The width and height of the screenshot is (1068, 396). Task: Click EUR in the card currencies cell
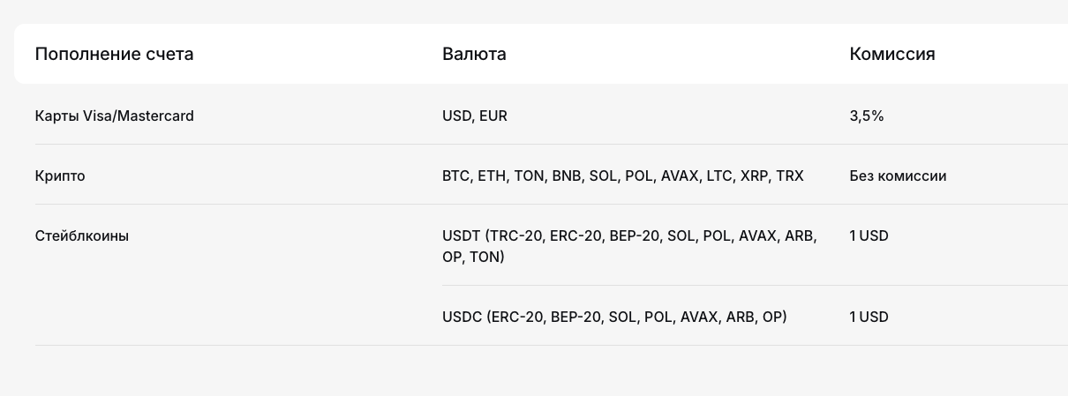point(493,116)
